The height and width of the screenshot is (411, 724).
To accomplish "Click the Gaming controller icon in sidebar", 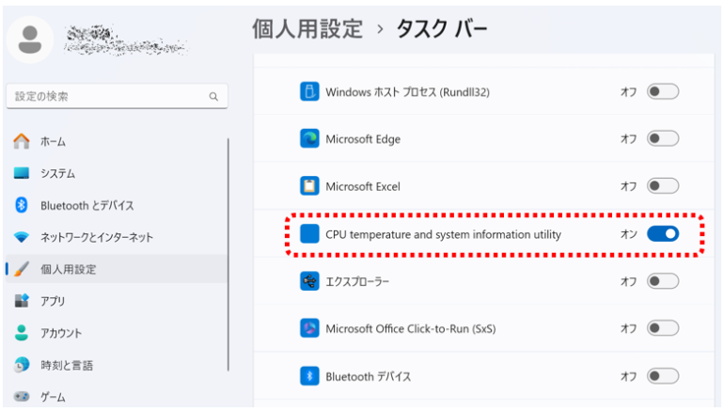I will (x=22, y=397).
